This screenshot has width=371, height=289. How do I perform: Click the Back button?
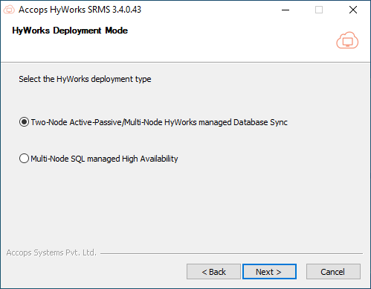(213, 272)
